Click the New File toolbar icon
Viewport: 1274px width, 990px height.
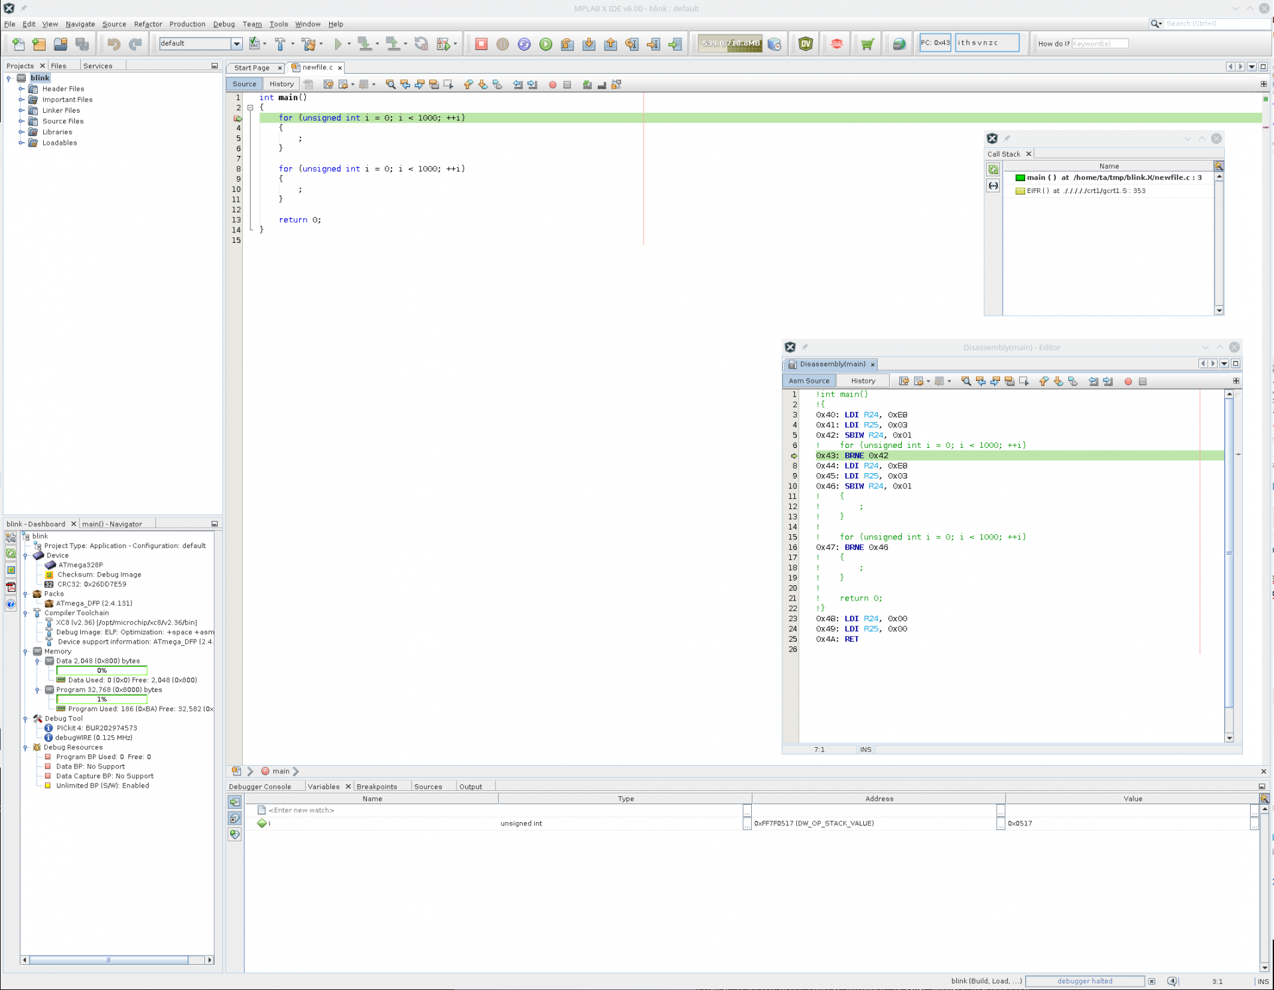point(19,44)
